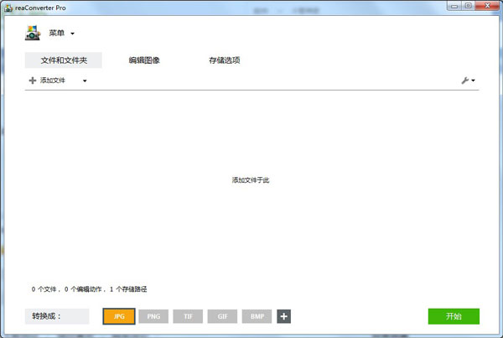This screenshot has height=338, width=503.
Task: Click the app icon in the title bar
Action: pos(8,7)
